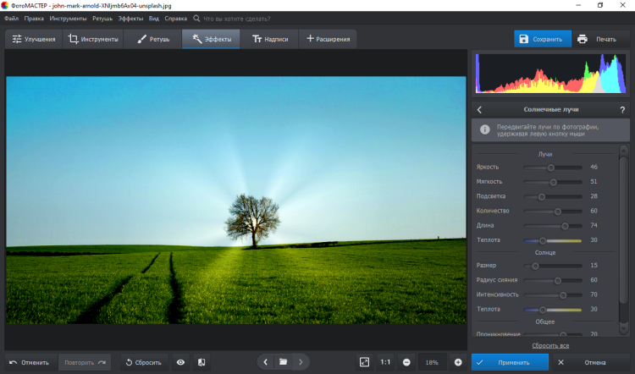Click the Яркость slider handle

(550, 168)
